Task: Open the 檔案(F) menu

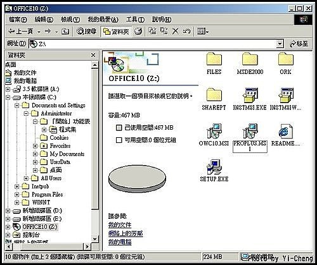Action: click(x=18, y=20)
